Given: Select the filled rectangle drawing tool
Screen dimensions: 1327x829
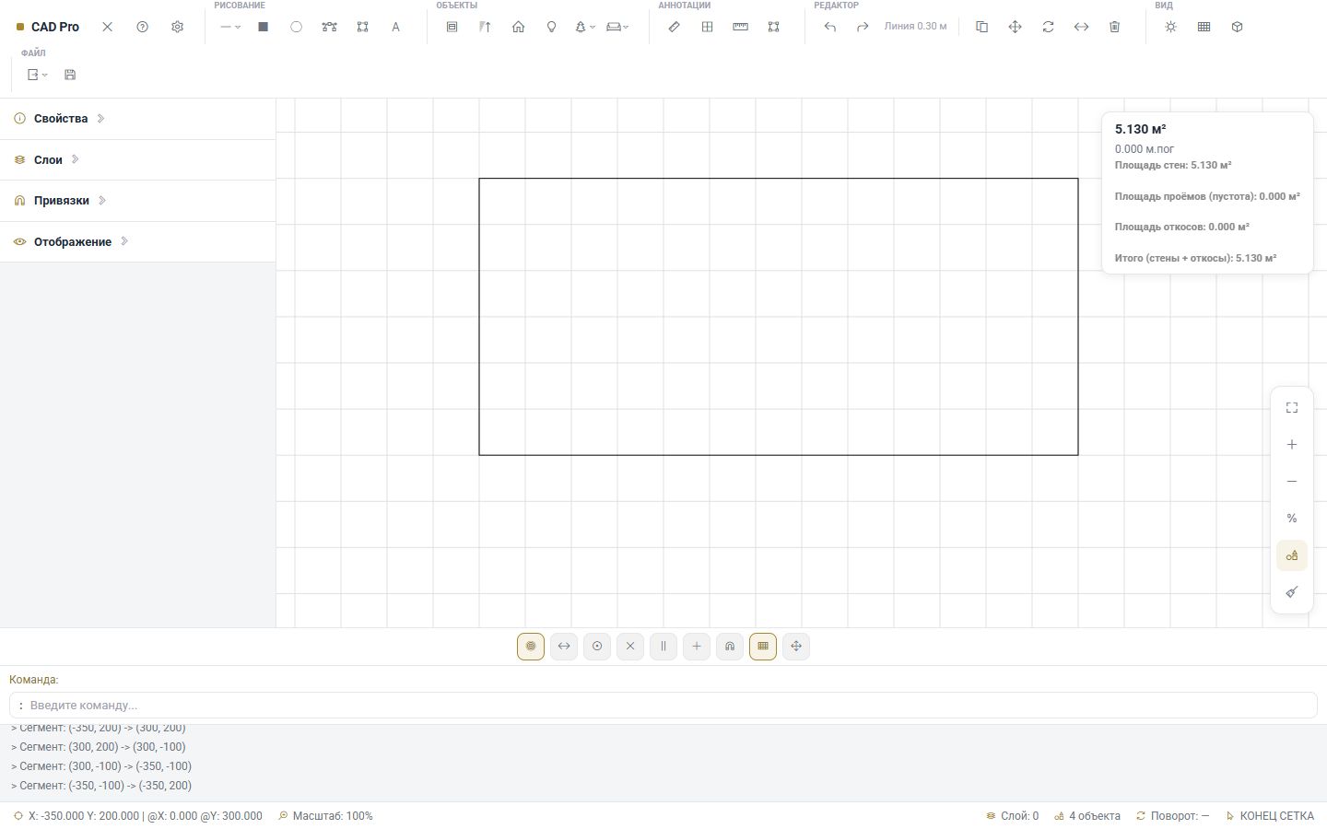Looking at the screenshot, I should coord(263,27).
